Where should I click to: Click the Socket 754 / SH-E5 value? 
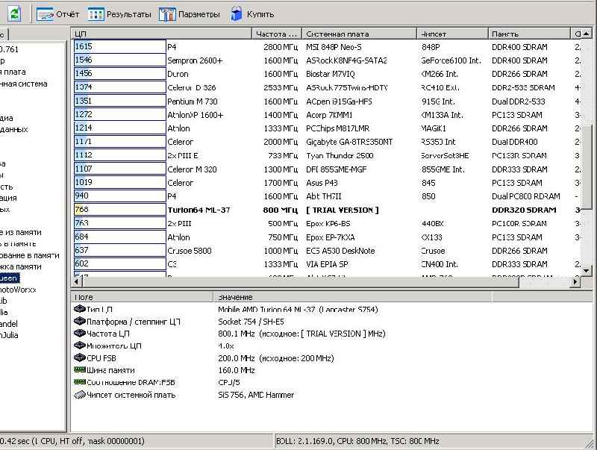click(x=251, y=322)
